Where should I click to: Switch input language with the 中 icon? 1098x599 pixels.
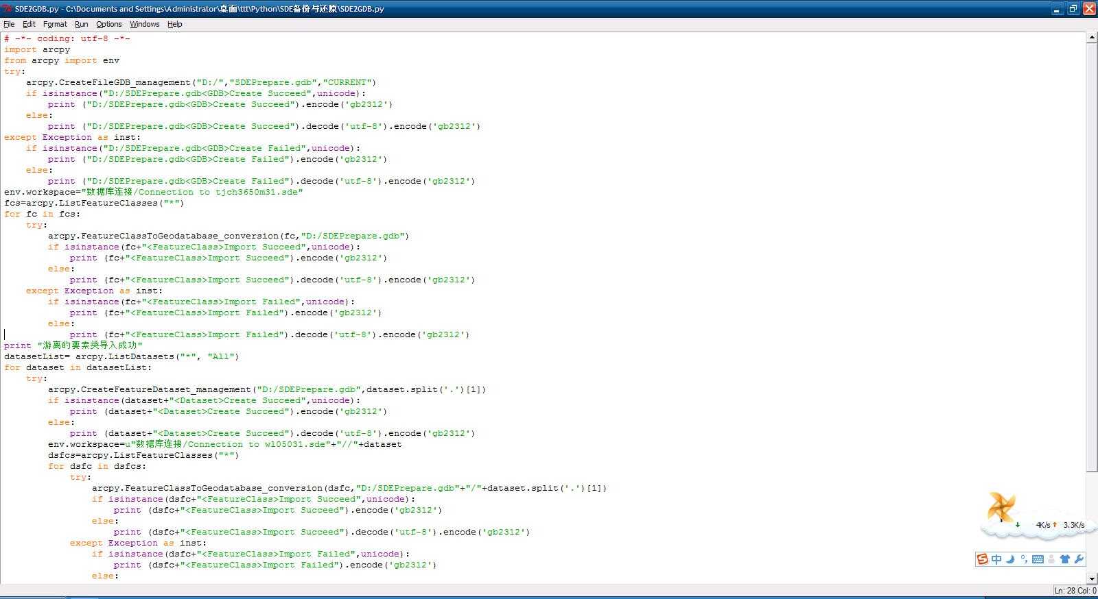tap(996, 559)
